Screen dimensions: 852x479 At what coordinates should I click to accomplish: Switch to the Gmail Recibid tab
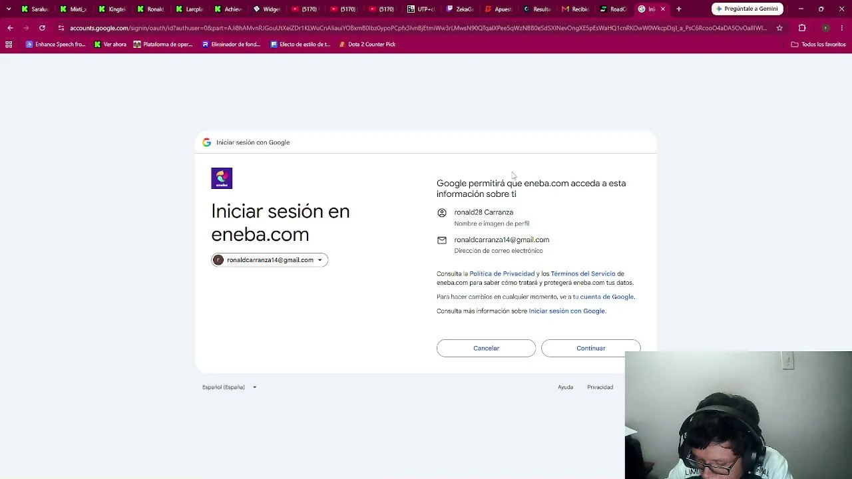pos(576,9)
